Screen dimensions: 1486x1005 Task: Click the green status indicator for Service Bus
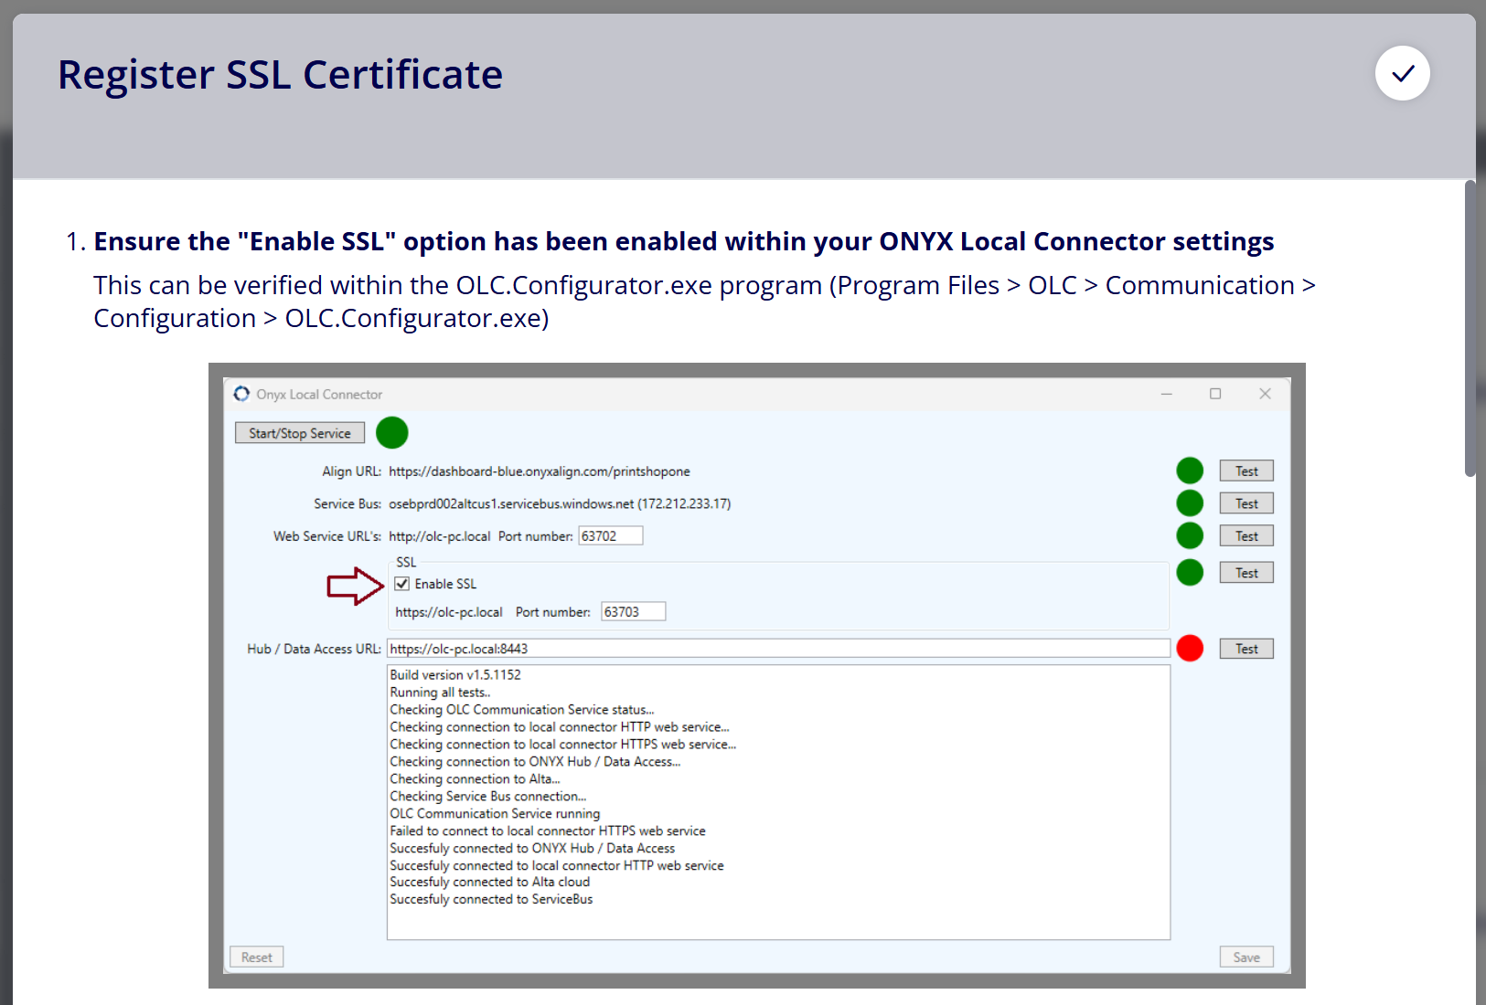[1190, 503]
